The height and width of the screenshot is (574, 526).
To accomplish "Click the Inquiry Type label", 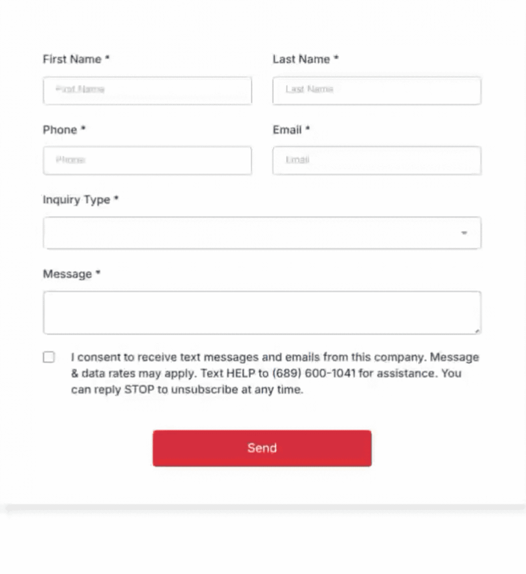I will coord(77,200).
